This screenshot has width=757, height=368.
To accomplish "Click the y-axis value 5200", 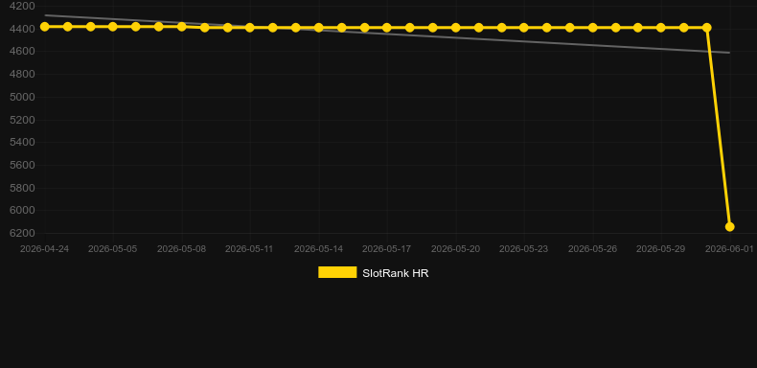I will tap(22, 120).
